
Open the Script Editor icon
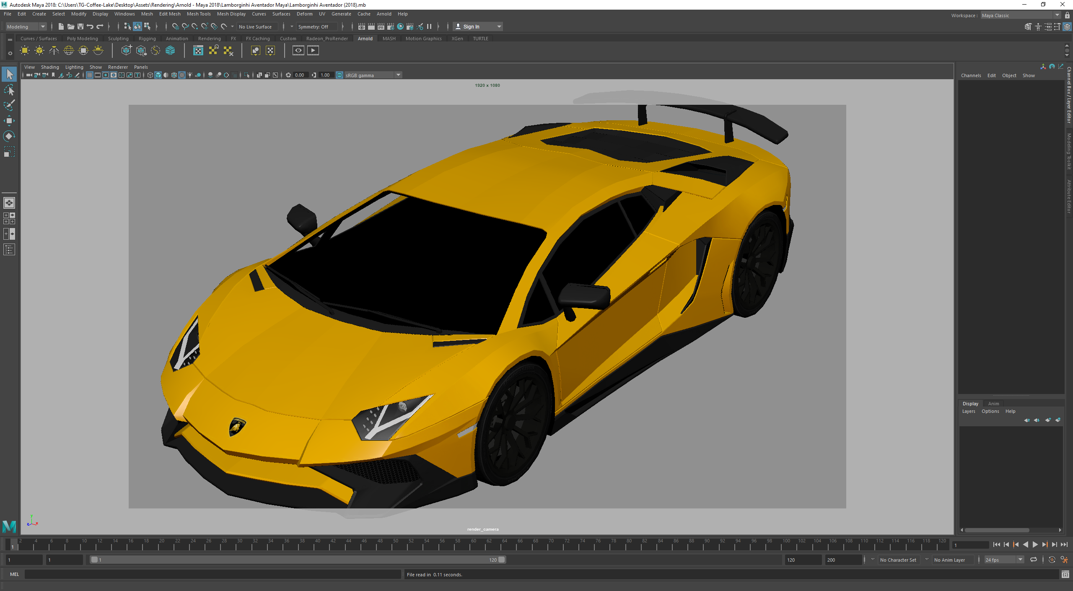(1065, 574)
